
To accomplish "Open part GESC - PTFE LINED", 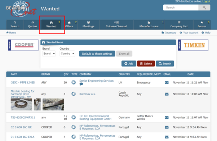I will tap(23, 82).
